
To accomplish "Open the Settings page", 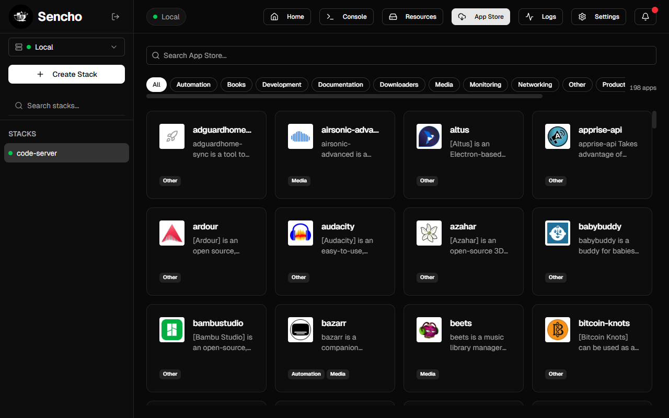I will (598, 17).
